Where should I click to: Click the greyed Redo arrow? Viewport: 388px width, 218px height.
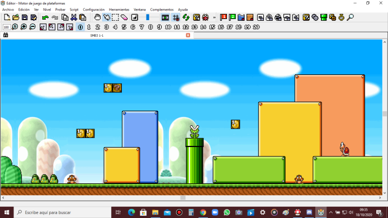54,17
